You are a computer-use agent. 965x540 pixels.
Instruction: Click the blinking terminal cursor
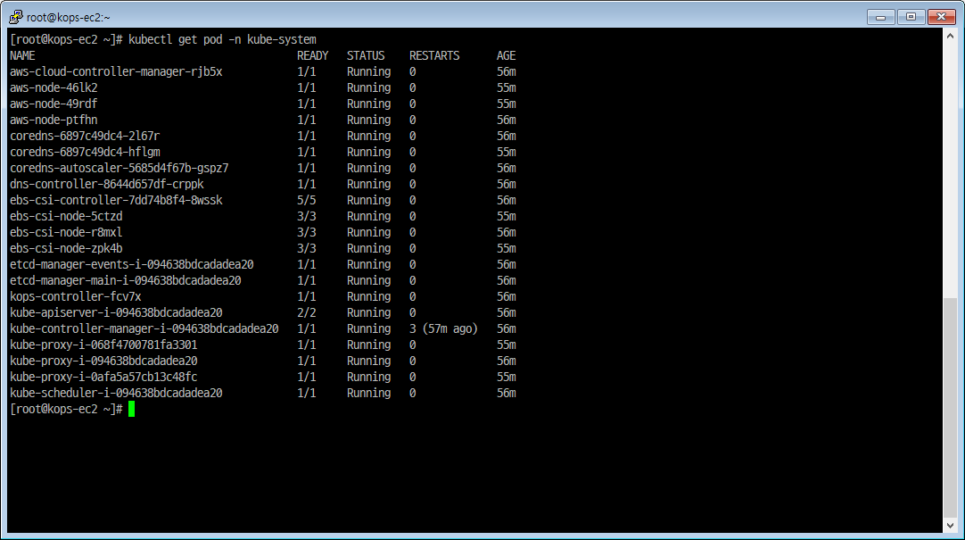click(130, 409)
